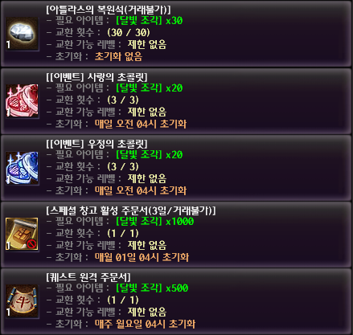
Task: Click the 달빛 조각 x30 requirement
Action: [150, 21]
